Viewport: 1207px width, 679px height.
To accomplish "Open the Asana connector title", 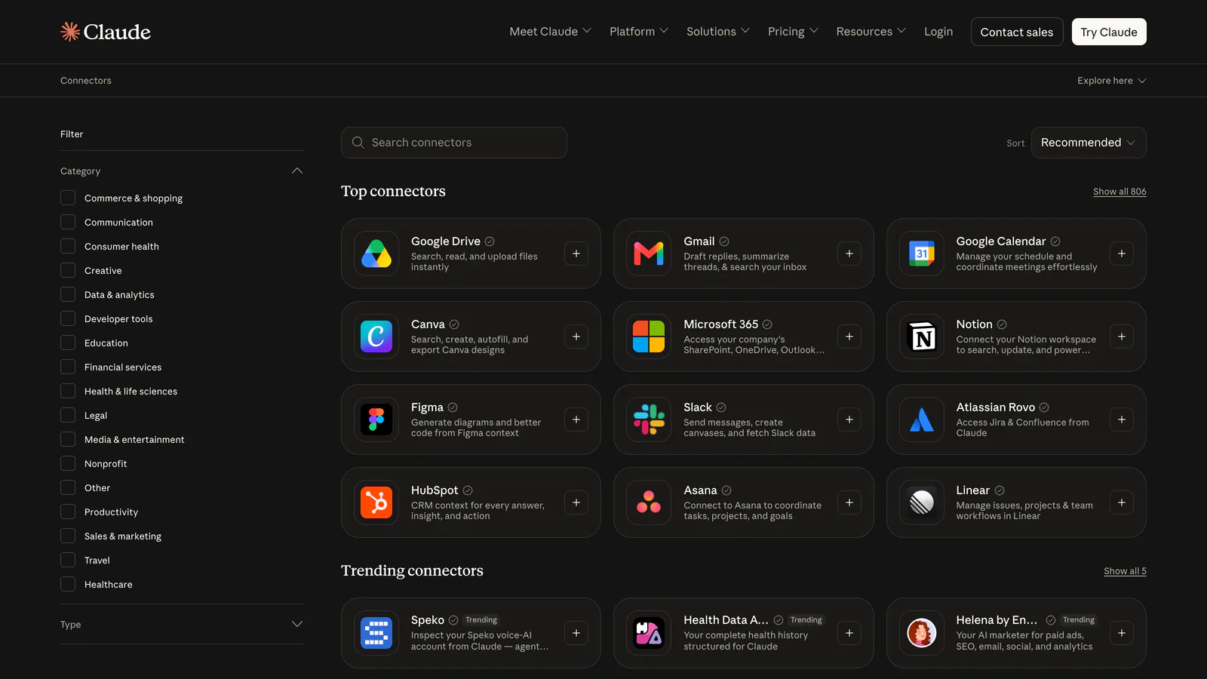I will tap(700, 490).
